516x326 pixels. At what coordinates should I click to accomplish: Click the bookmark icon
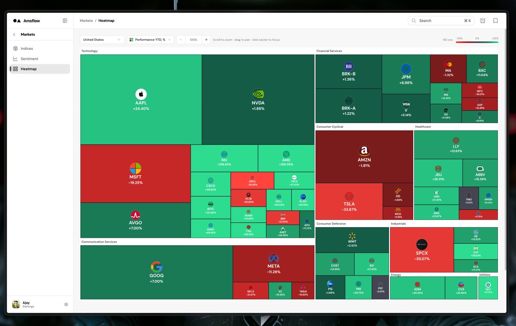click(495, 21)
